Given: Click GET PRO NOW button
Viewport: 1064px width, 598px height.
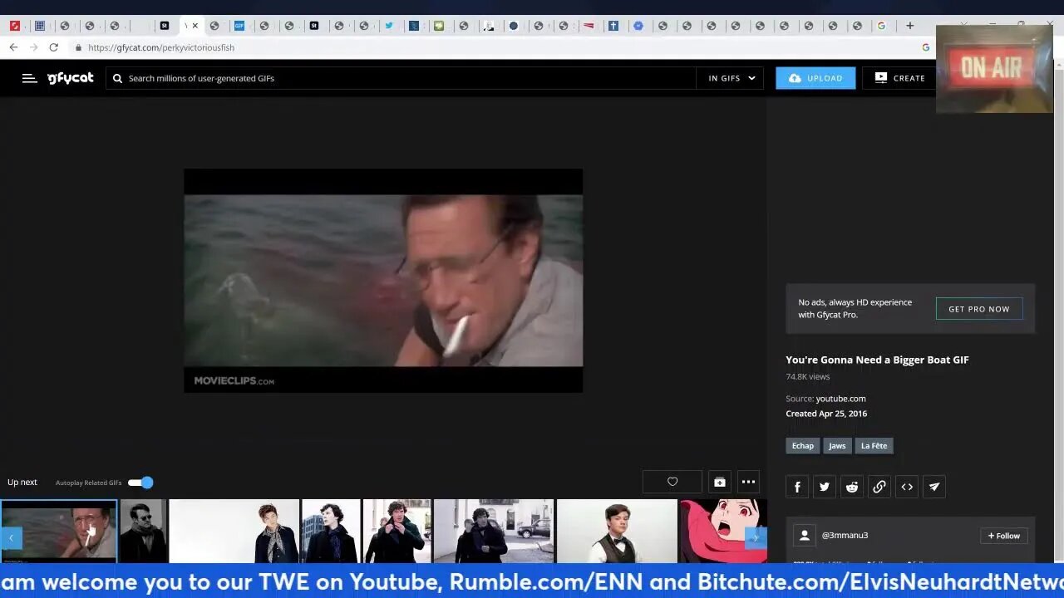Looking at the screenshot, I should tap(979, 309).
